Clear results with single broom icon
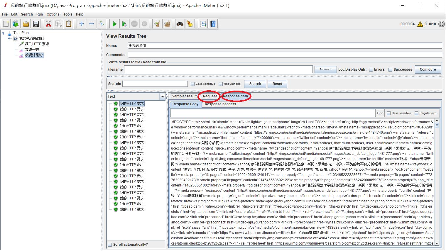This screenshot has height=251, width=446. tap(157, 24)
